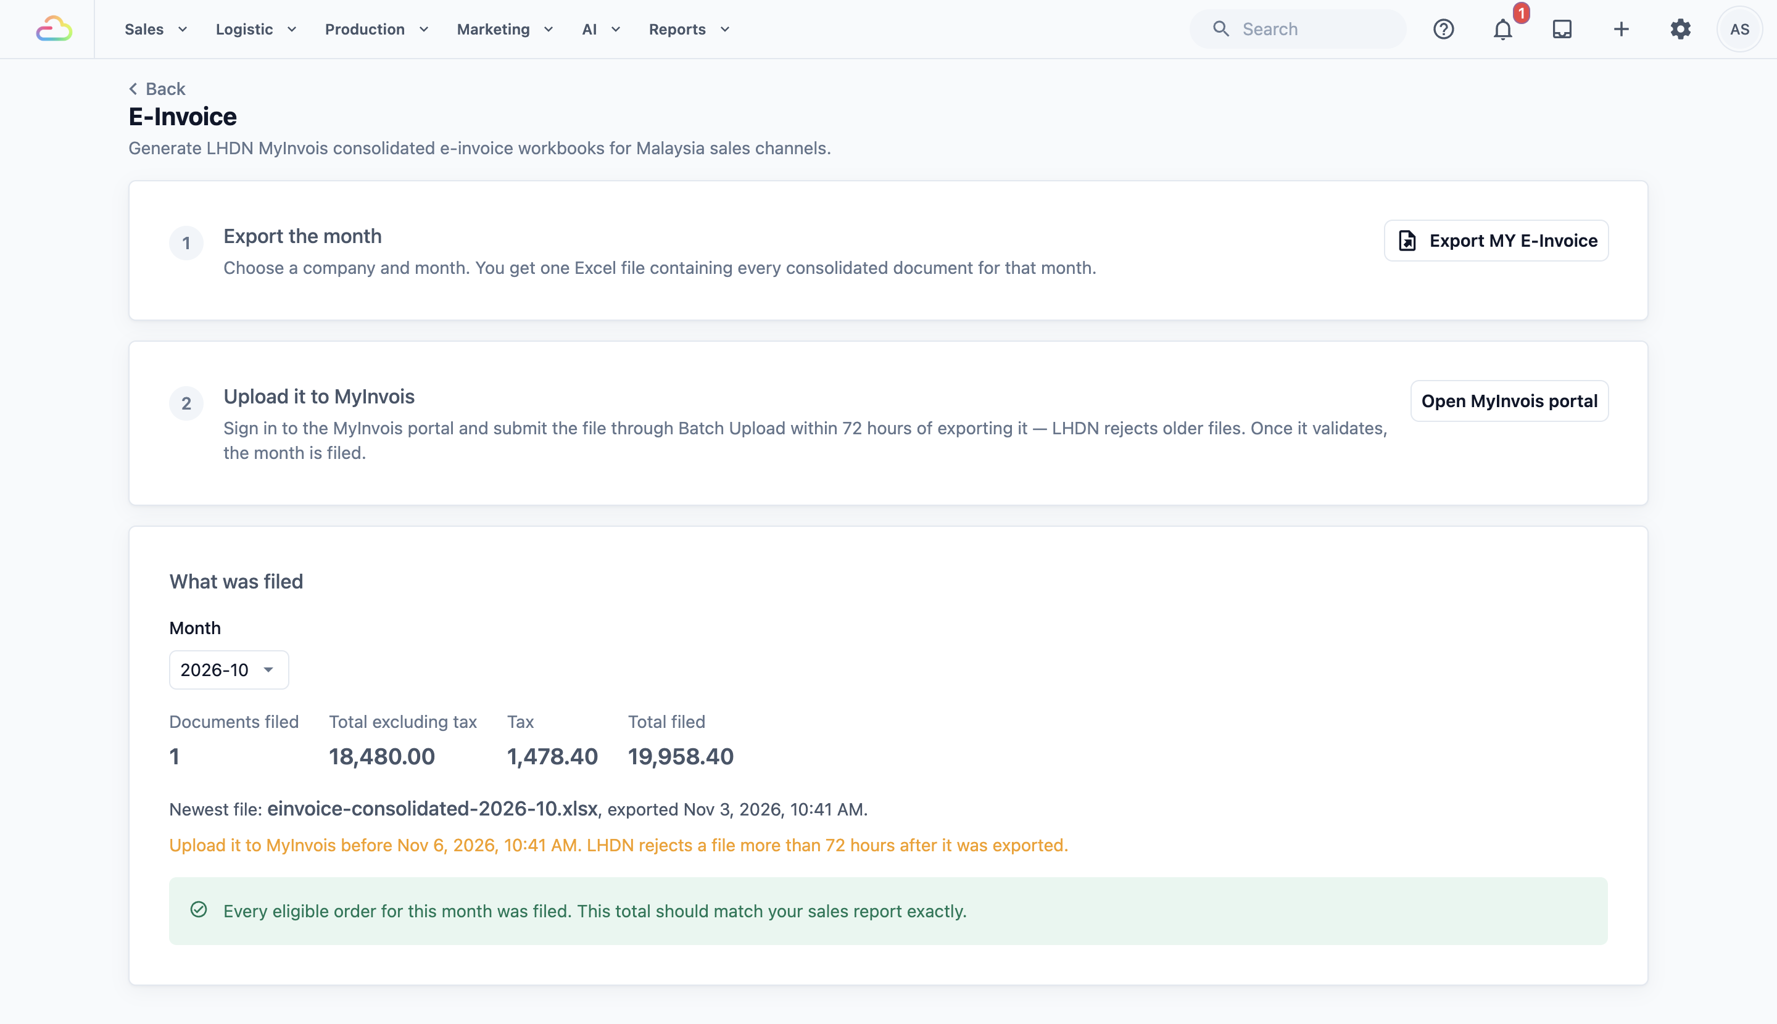Click the Total filed value 19,958.40
Viewport: 1777px width, 1024px height.
(x=681, y=757)
